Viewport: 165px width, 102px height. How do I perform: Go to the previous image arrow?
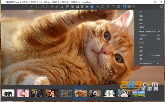(x=32, y=7)
